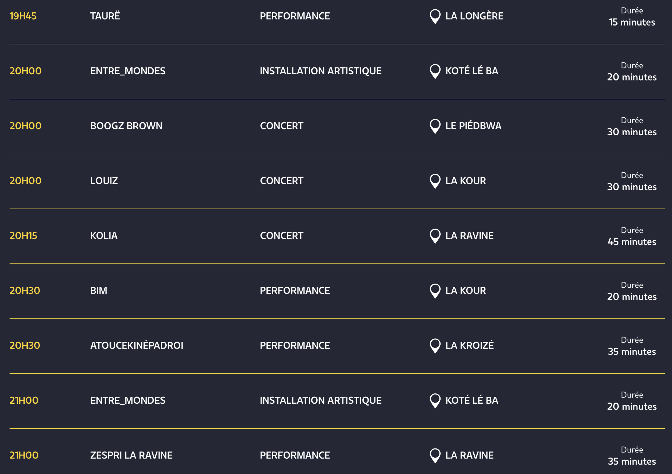Image resolution: width=672 pixels, height=474 pixels.
Task: Click the KOLIA artist name
Action: pos(104,236)
